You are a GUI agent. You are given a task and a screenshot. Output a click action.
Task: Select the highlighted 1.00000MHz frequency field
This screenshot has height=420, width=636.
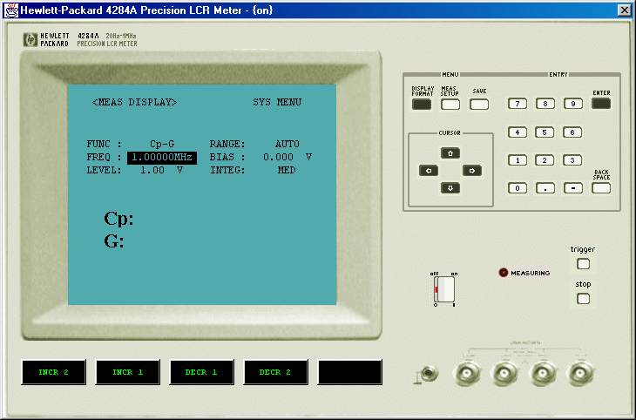pos(162,158)
